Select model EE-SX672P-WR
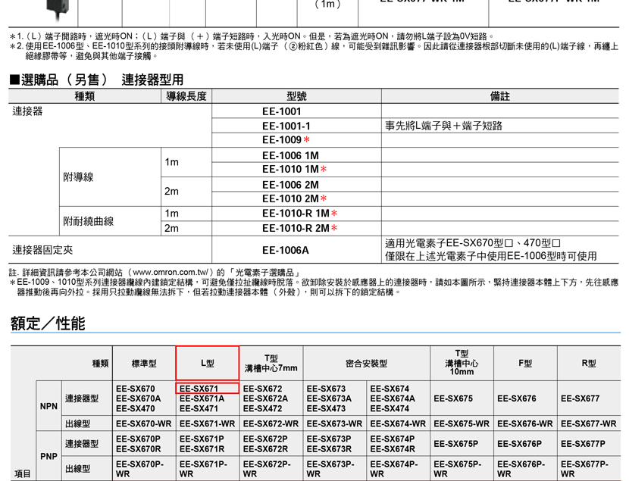629x481 pixels. click(x=267, y=469)
